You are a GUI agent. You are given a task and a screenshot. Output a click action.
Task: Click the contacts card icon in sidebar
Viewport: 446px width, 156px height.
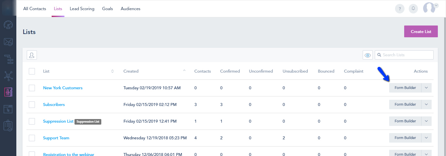click(x=8, y=92)
